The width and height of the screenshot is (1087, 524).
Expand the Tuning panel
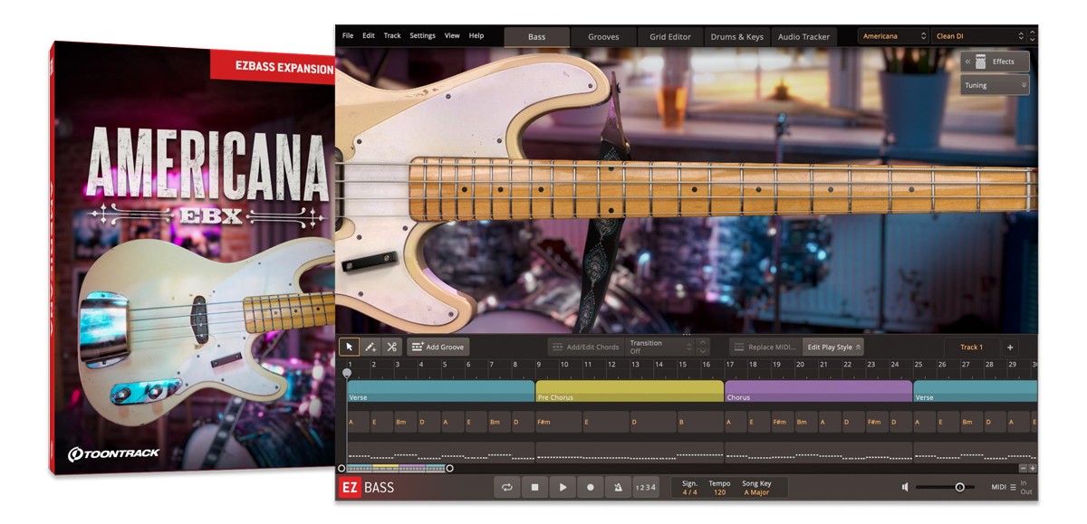[x=996, y=85]
